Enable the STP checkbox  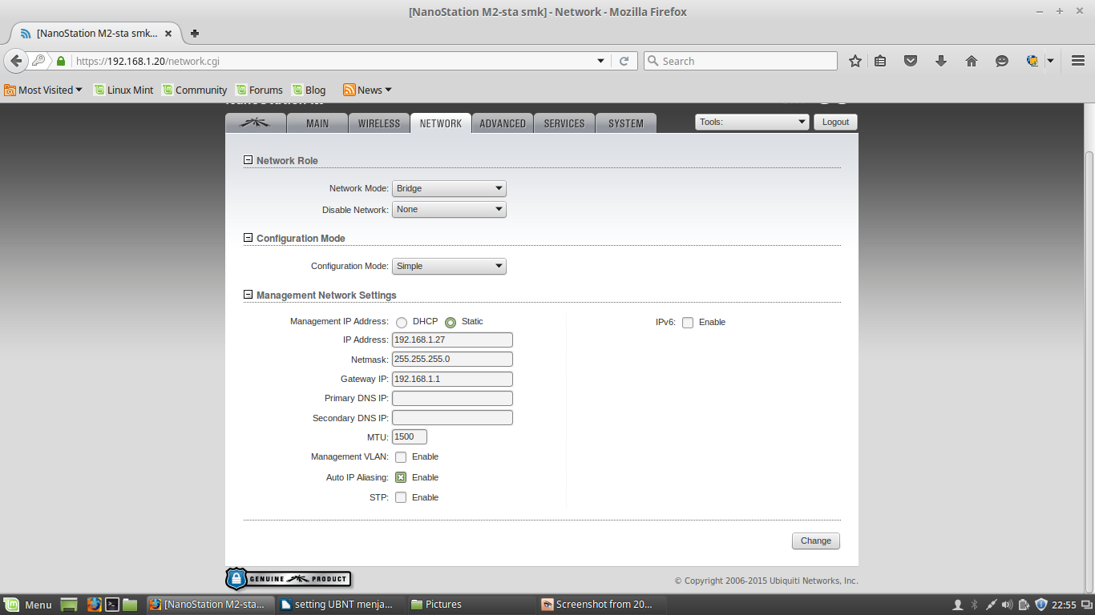[401, 497]
